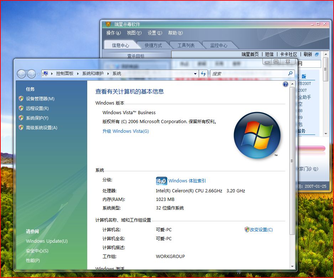
Task: Minimize the Rising antivirus window
Action: [x=312, y=24]
